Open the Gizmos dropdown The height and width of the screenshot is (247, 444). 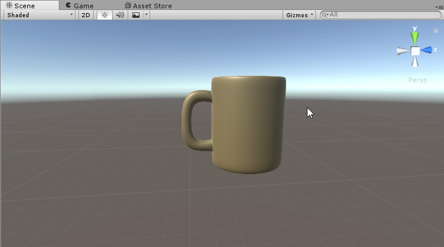coord(299,15)
